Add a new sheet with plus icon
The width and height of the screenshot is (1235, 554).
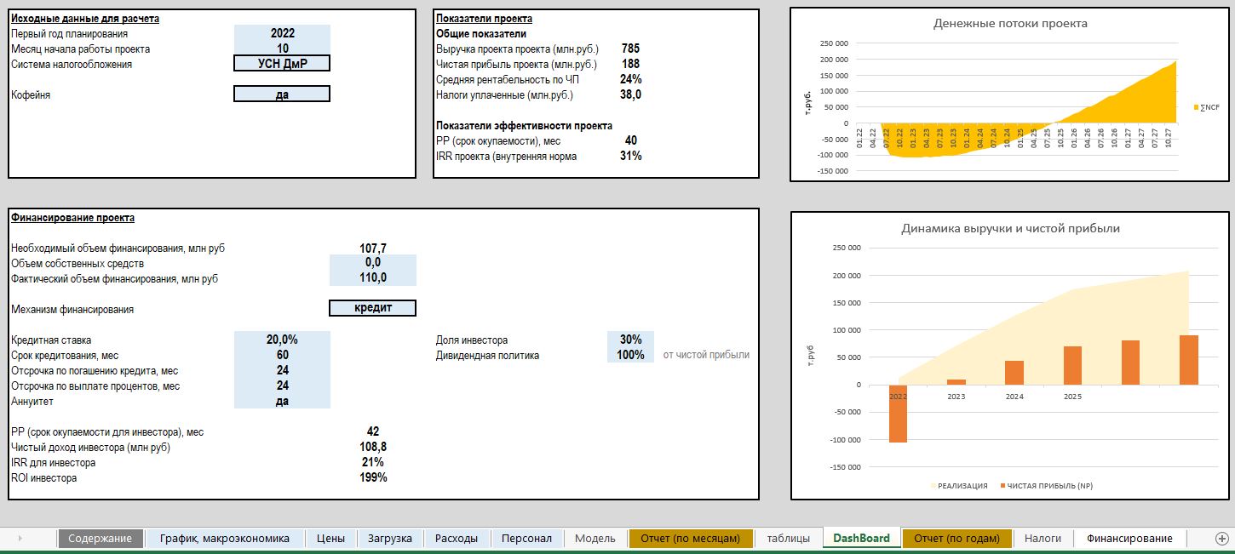tap(1222, 538)
